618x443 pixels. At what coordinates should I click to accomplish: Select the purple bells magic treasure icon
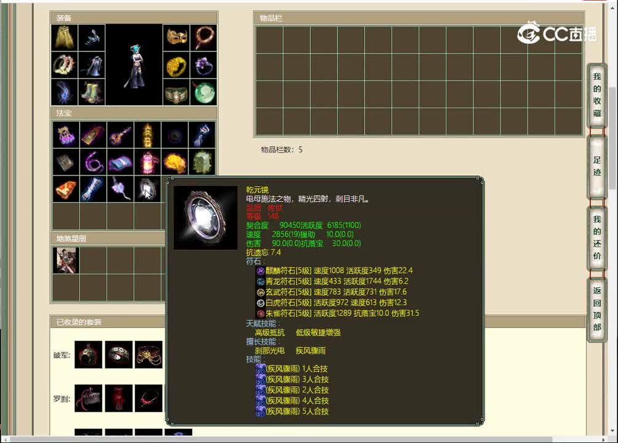(x=66, y=135)
